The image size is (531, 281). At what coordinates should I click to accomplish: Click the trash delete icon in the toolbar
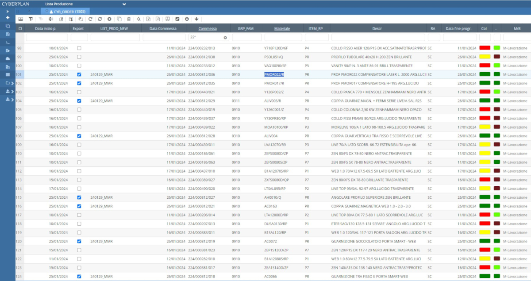click(129, 19)
